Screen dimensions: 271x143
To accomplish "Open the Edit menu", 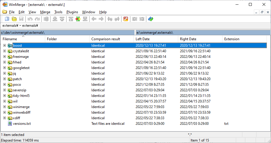I will pyautogui.click(x=22, y=12).
